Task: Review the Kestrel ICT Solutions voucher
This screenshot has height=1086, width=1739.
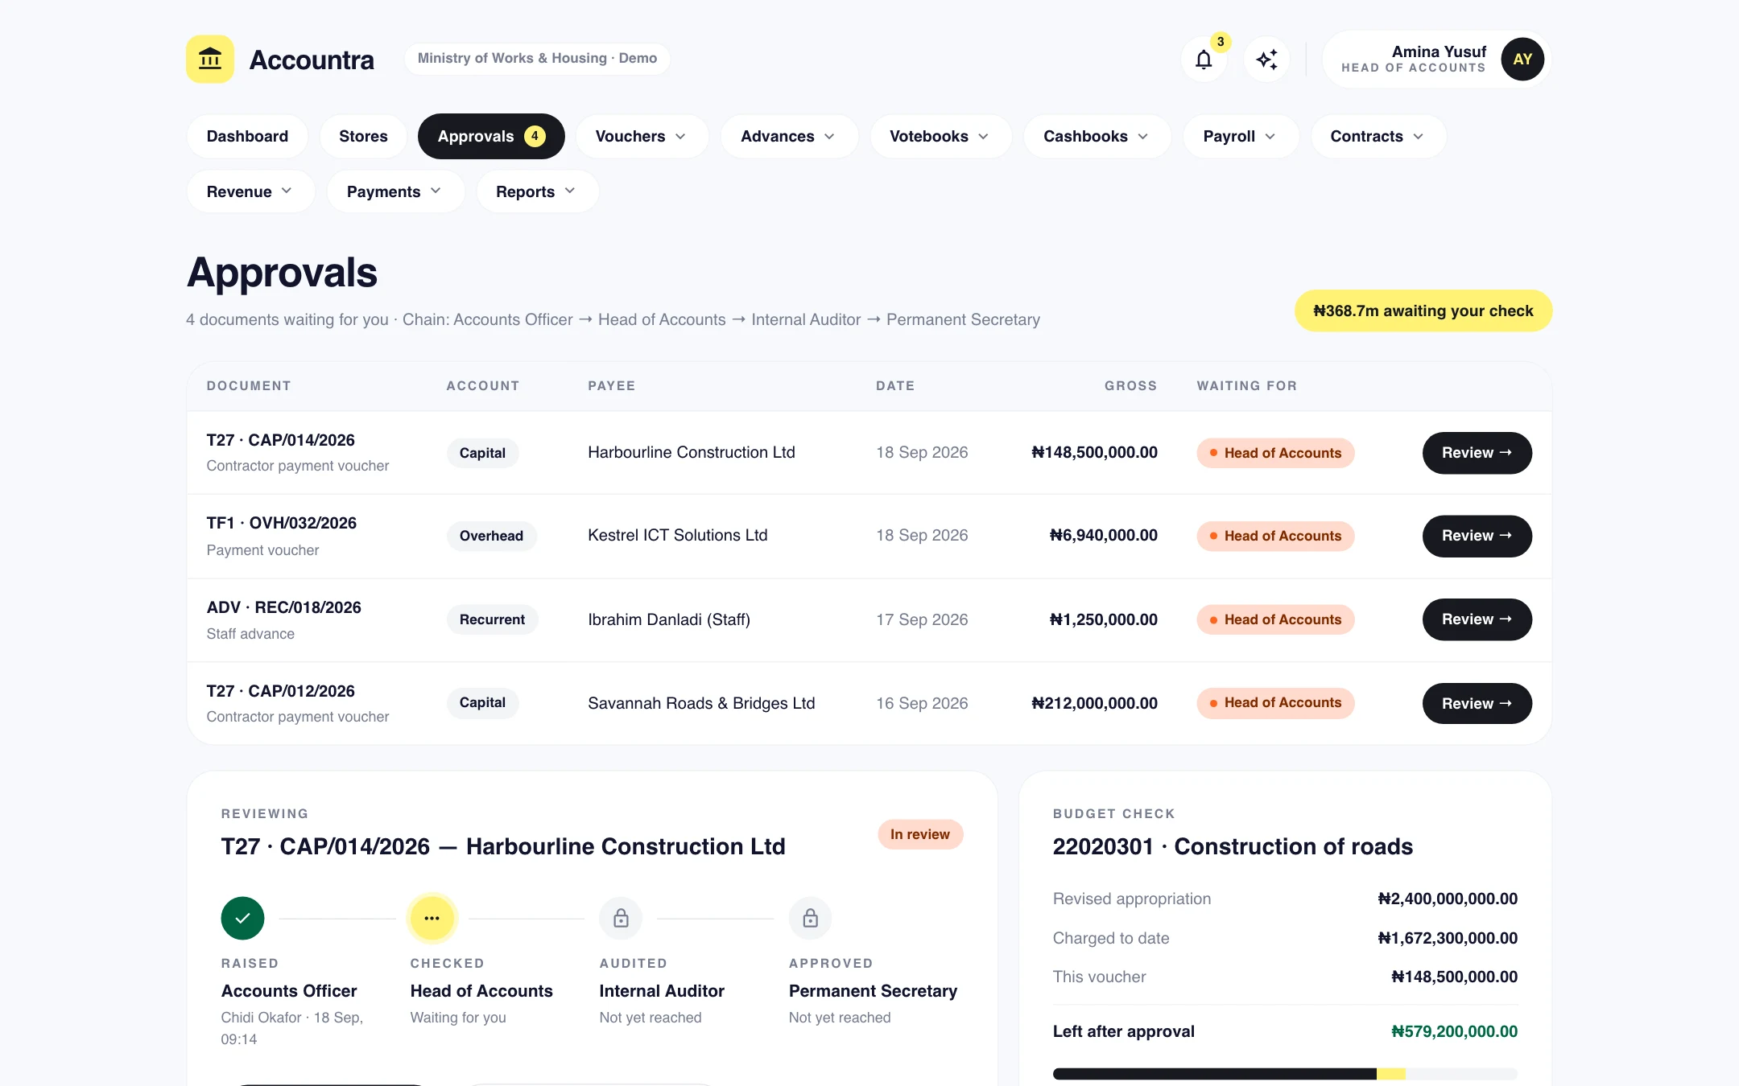Action: tap(1477, 536)
